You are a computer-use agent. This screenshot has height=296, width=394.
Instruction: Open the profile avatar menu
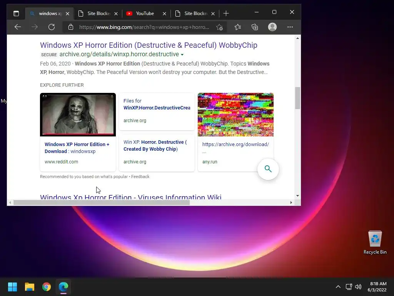coord(272,27)
